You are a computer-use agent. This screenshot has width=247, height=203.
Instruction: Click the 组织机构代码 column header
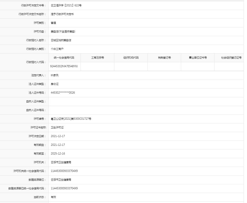131,57
